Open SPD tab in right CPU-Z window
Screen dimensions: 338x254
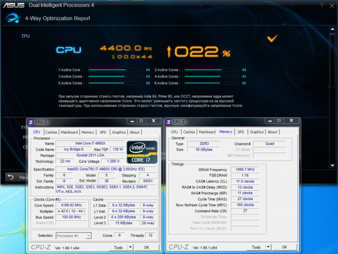coord(241,132)
